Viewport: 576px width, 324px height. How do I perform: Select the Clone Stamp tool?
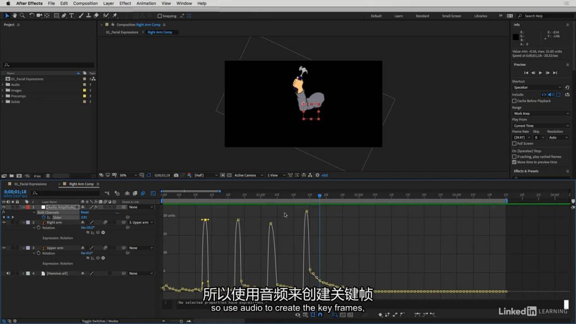click(88, 16)
